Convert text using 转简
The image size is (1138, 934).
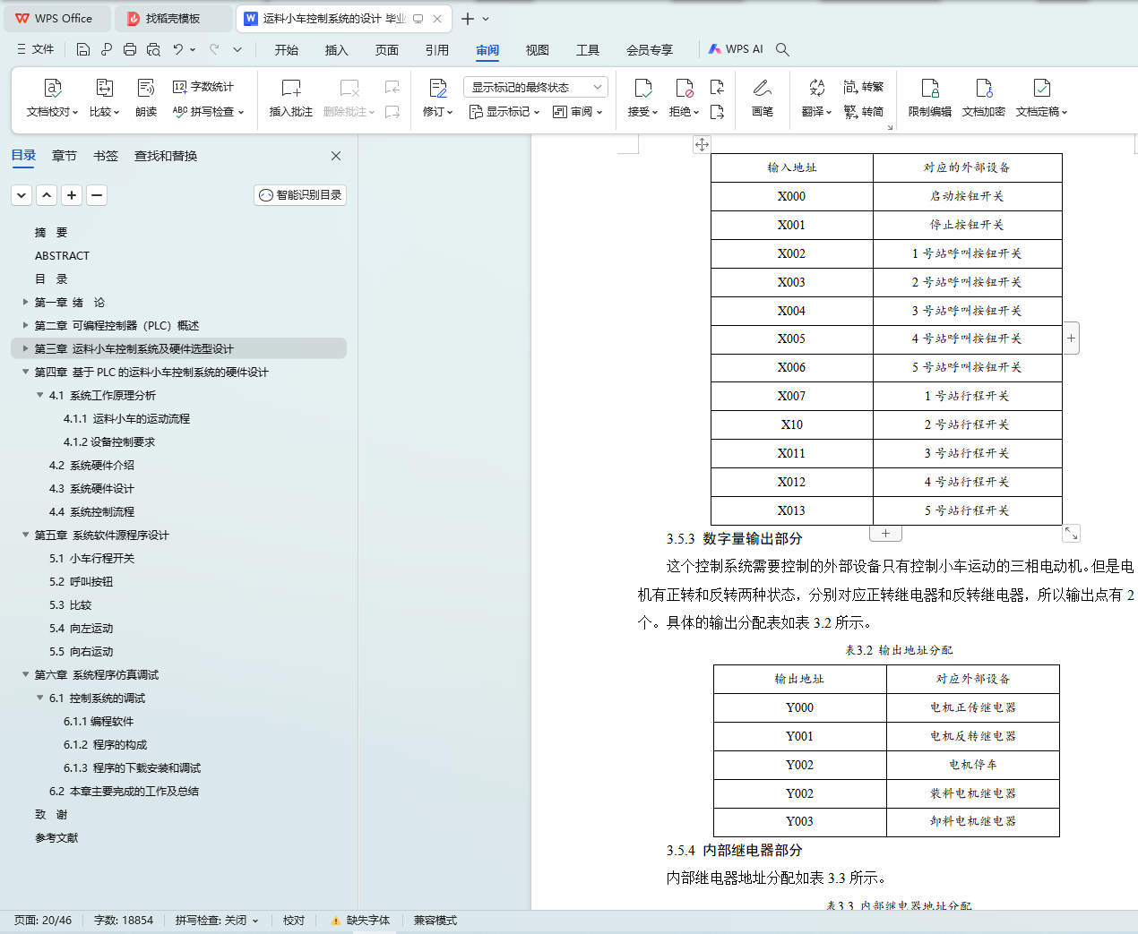(x=864, y=112)
